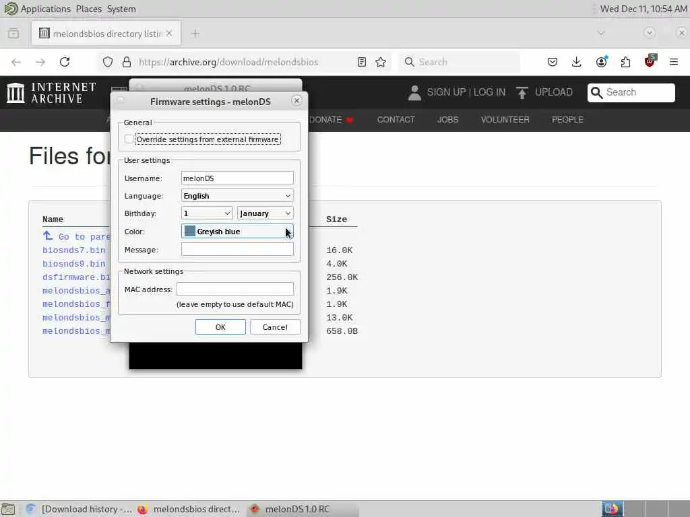This screenshot has width=690, height=517.
Task: Click the Name column header
Action: pyautogui.click(x=53, y=219)
